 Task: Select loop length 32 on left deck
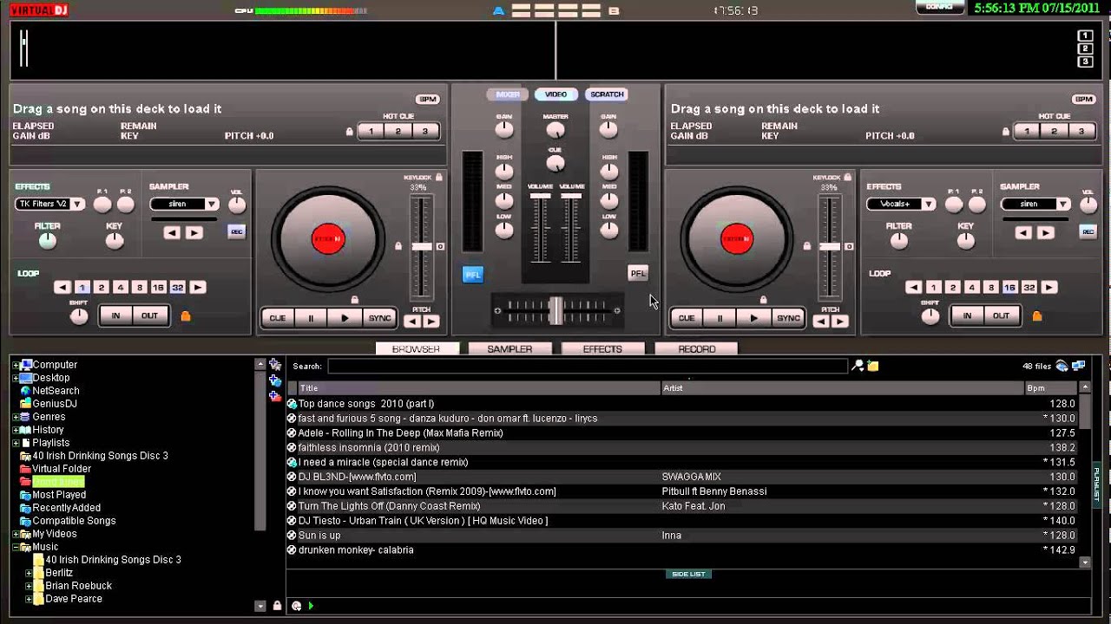tap(178, 288)
